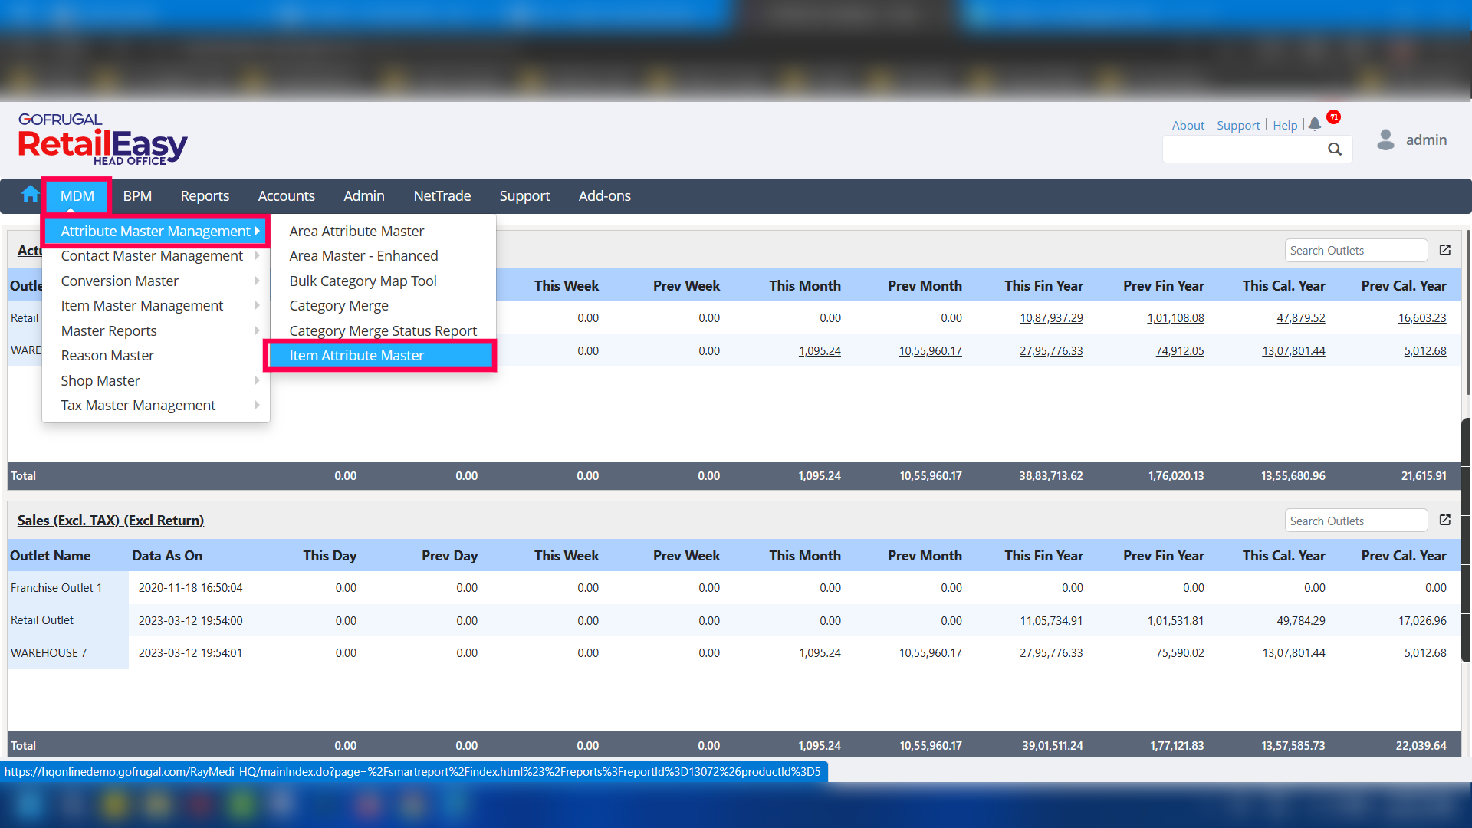Click the Home icon in navigation bar
This screenshot has height=828, width=1472.
coord(30,195)
